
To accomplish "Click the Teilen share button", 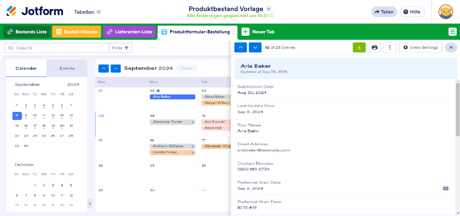I will tap(384, 12).
